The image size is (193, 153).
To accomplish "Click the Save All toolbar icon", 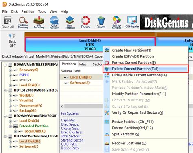I will 8,22.
